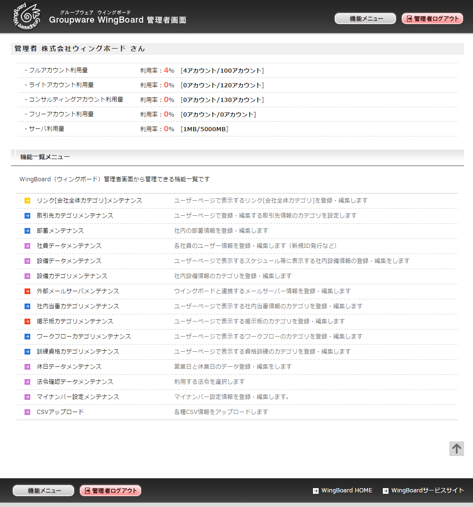The image size is (473, 507).
Task: Click the ライトアカウント利用量 label
Action: [x=61, y=85]
